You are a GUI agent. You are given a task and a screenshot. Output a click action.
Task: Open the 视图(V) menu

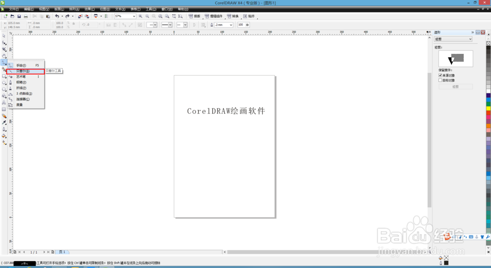pos(44,9)
